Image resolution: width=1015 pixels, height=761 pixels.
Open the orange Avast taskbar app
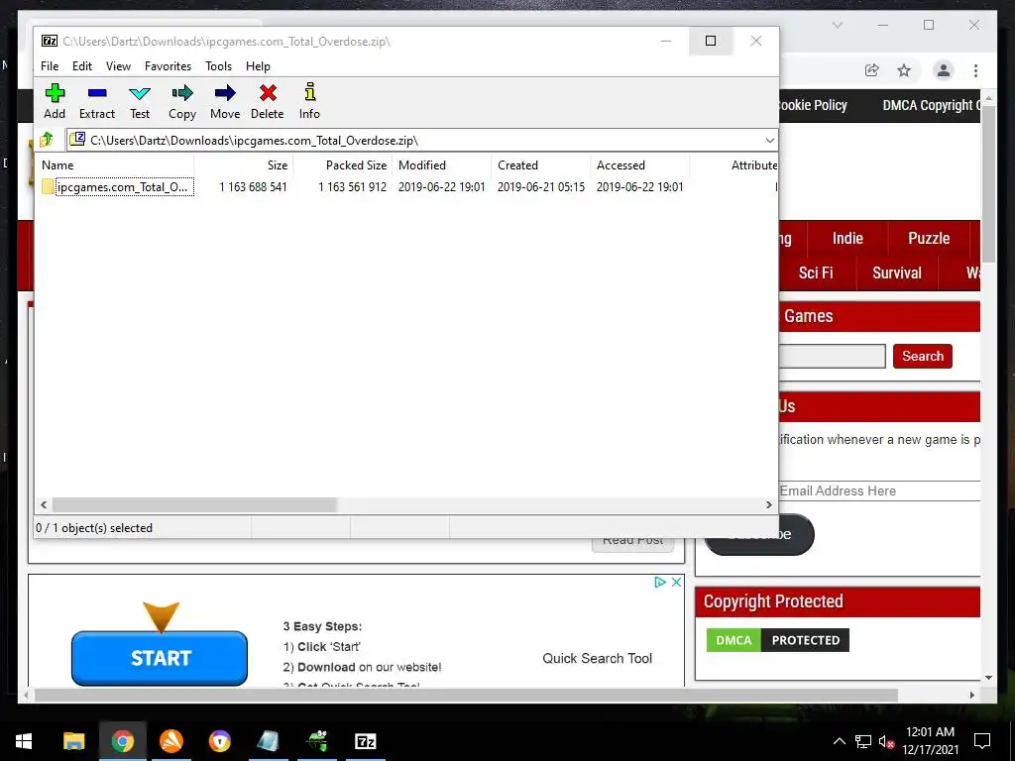pyautogui.click(x=170, y=741)
